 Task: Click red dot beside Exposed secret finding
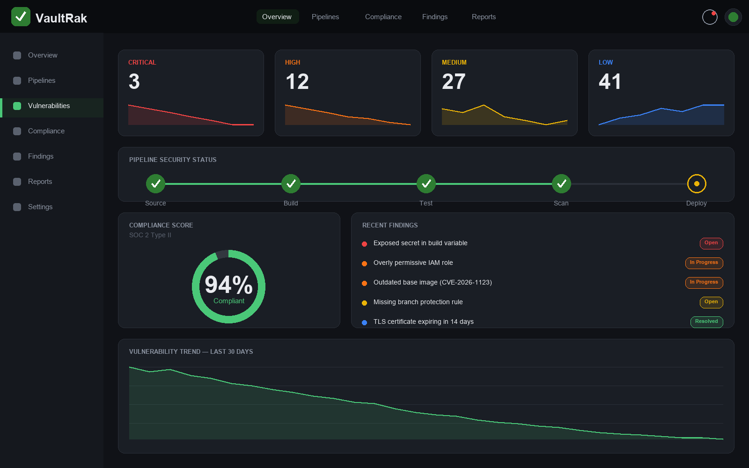click(364, 244)
